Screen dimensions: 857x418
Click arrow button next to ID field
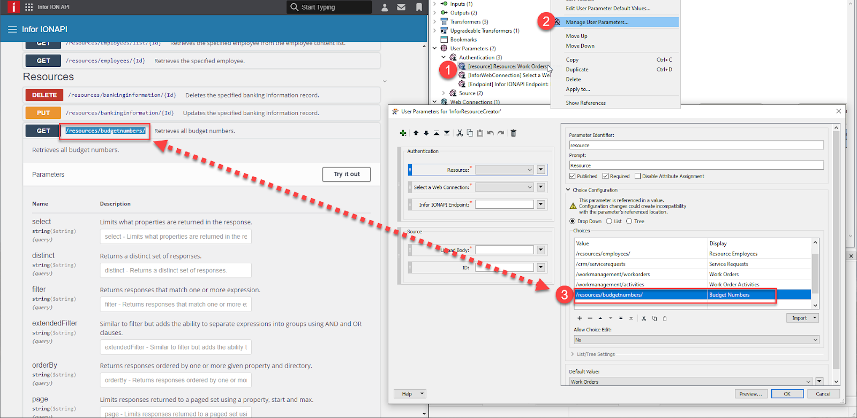[541, 268]
